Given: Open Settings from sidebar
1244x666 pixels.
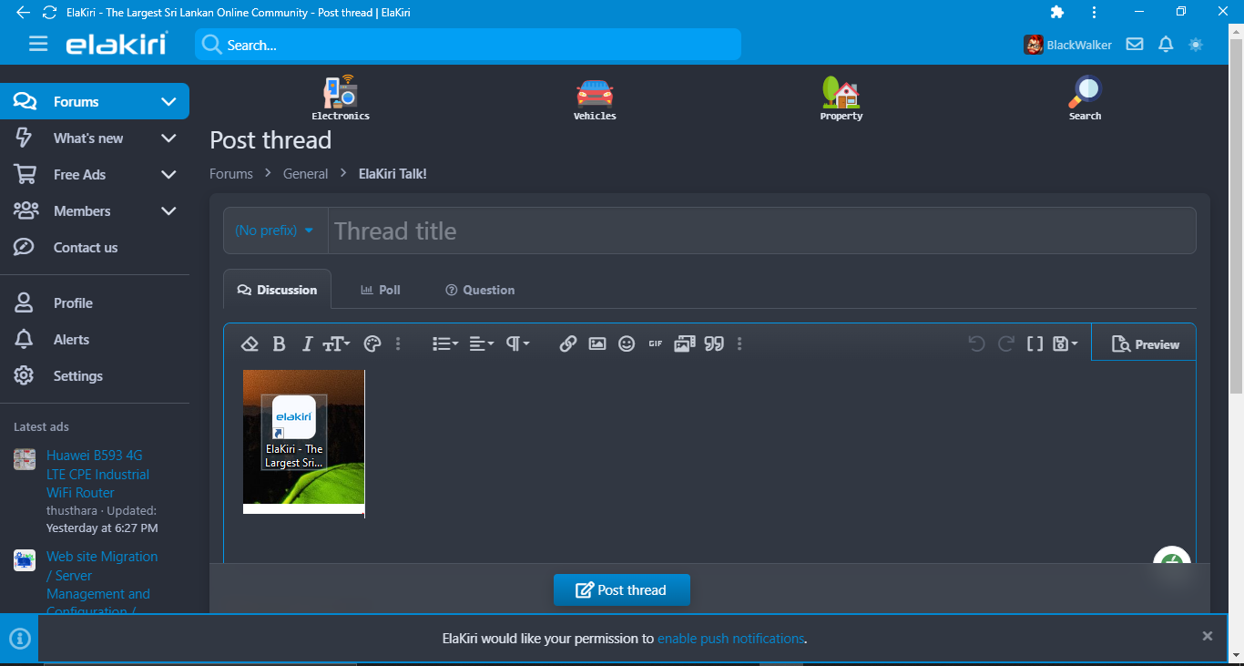Looking at the screenshot, I should tap(78, 376).
